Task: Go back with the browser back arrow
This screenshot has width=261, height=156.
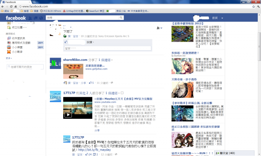Action: pos(2,7)
